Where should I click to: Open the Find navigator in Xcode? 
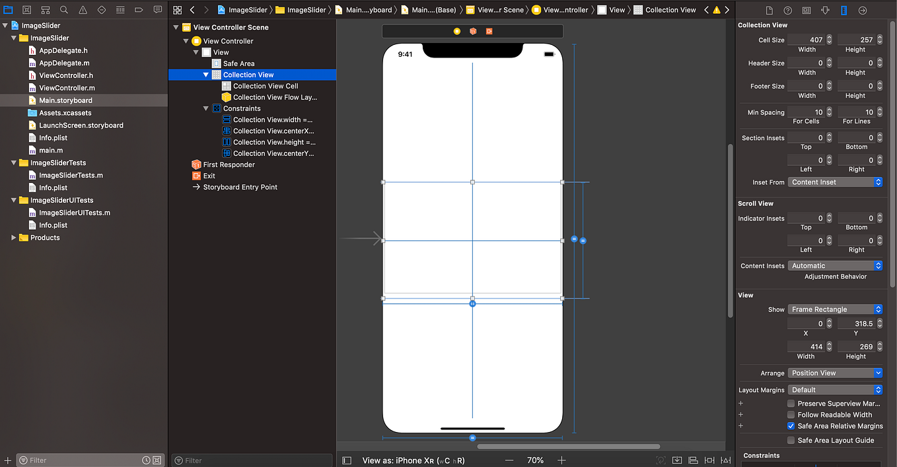point(63,10)
